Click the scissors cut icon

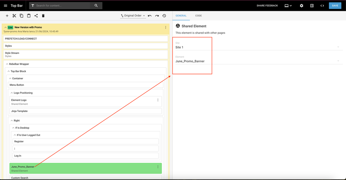(14, 16)
